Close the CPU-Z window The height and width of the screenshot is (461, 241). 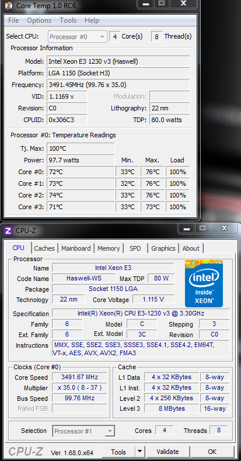(224, 228)
